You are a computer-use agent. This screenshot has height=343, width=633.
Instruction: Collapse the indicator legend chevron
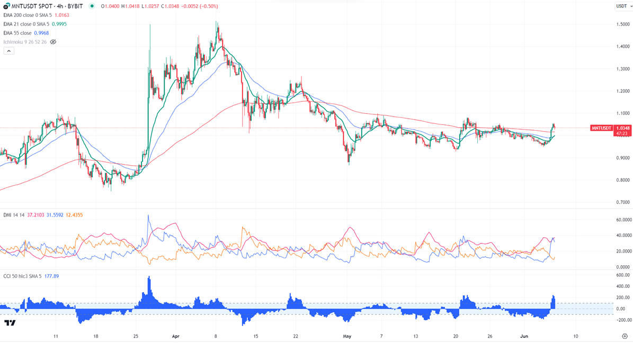(9, 51)
